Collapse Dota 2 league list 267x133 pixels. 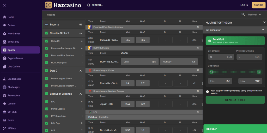pos(81,71)
